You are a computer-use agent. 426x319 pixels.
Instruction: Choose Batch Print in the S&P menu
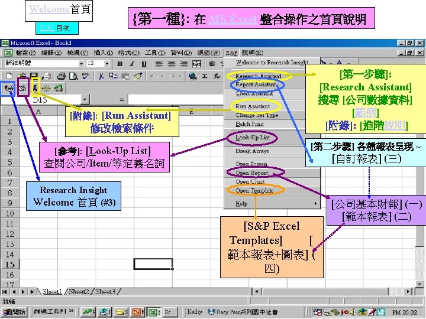click(x=250, y=124)
